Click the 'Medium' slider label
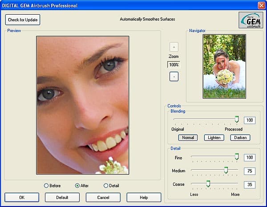This screenshot has height=207, width=267. pyautogui.click(x=178, y=171)
